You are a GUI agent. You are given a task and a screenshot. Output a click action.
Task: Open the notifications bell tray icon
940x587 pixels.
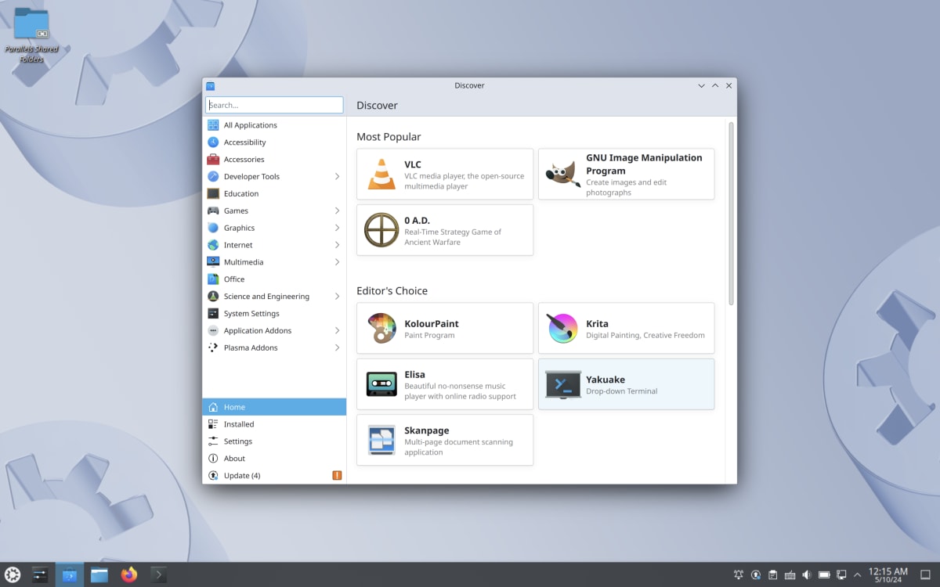coord(738,575)
